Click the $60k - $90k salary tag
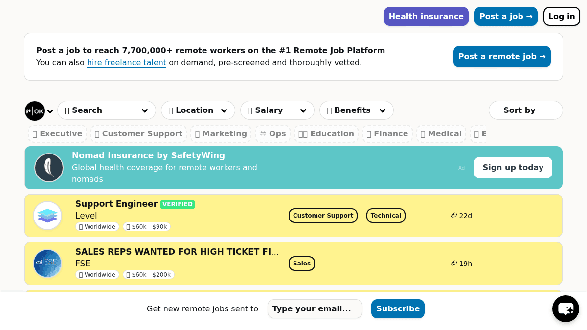Viewport: 587px width, 330px height. point(147,227)
